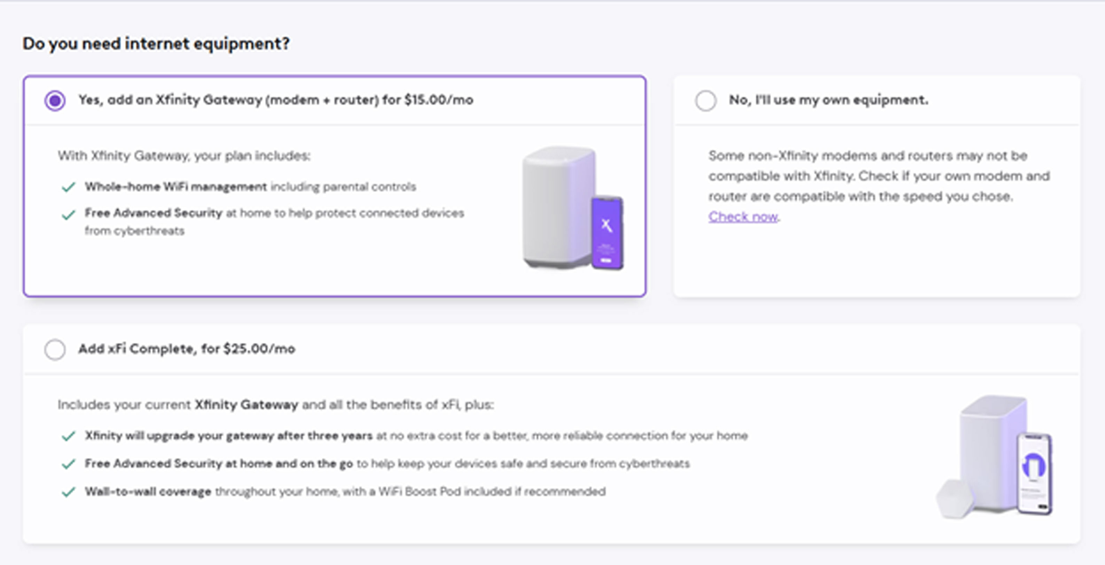Click checkmark beside Wall-to-wall coverage
This screenshot has height=565, width=1105.
click(69, 492)
